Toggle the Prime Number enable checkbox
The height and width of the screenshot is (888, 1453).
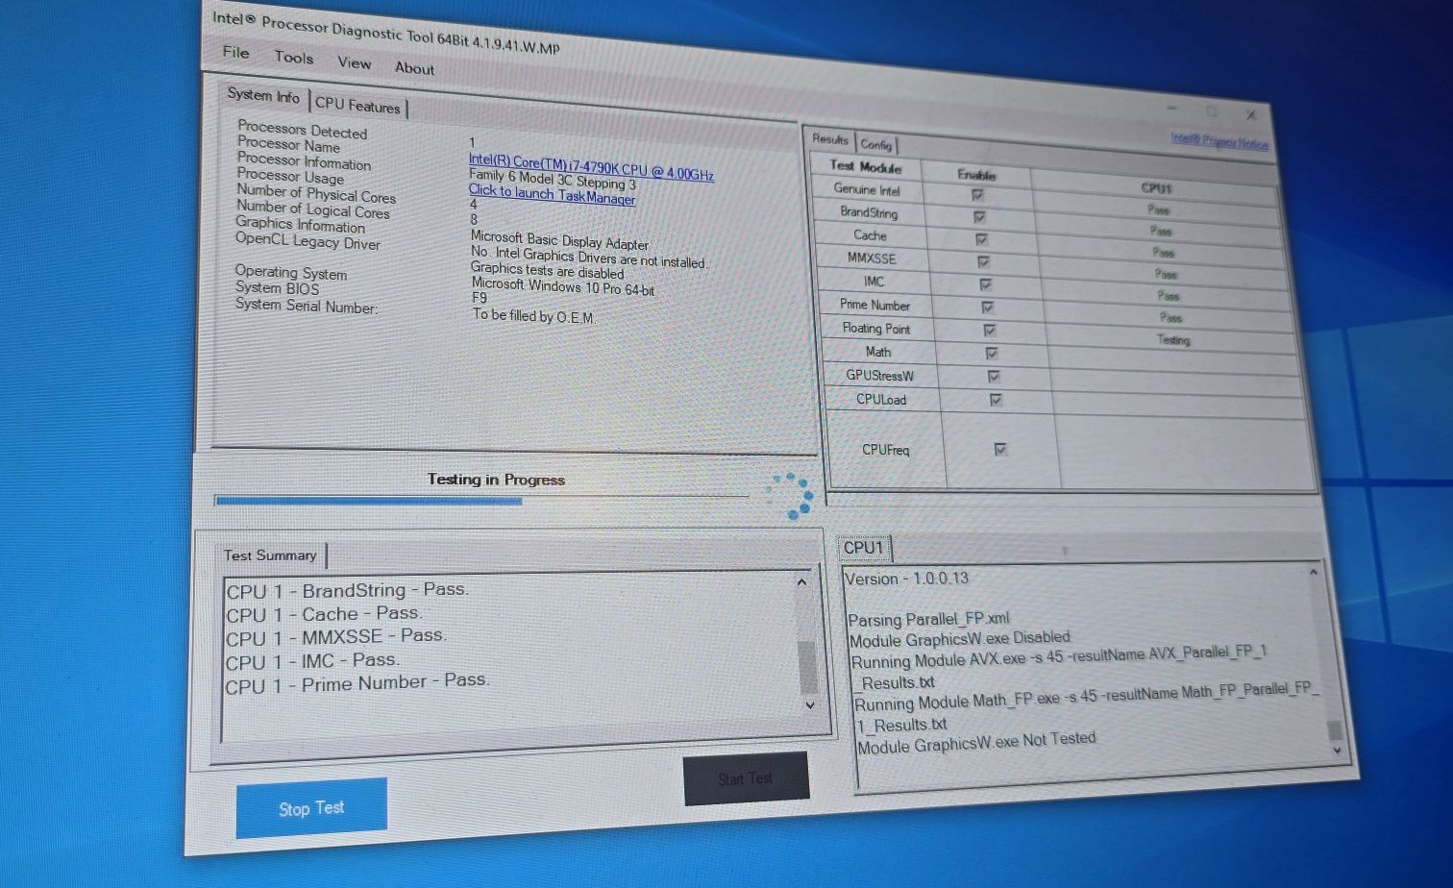[x=988, y=308]
